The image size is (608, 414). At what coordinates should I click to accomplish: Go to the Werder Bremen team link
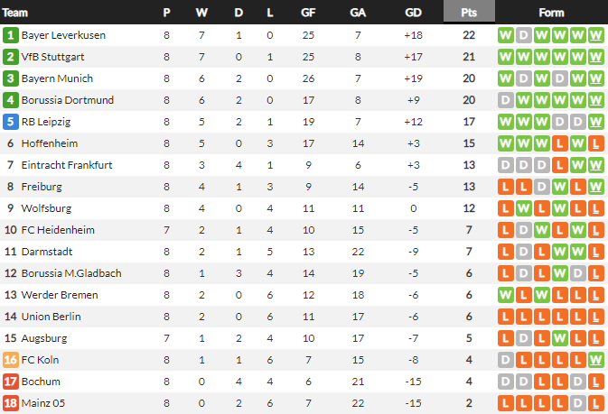click(x=58, y=295)
